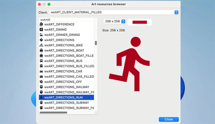Click the train icon beside wxART_DIRECTIONS_RAILWAY
Viewport: 215px width, 124px height.
pos(41,87)
